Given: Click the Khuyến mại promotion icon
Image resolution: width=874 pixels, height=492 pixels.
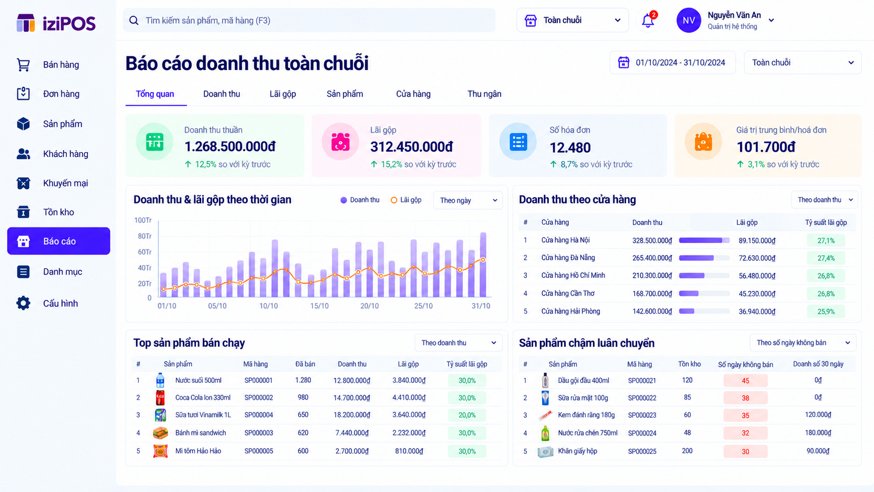Looking at the screenshot, I should click(23, 183).
